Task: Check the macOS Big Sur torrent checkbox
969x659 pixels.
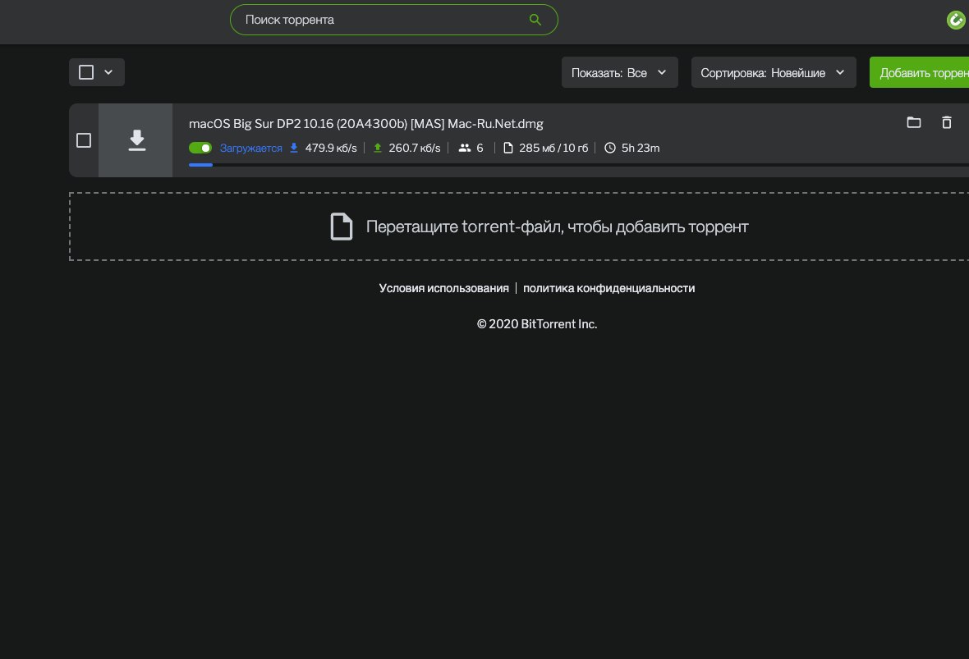Action: coord(84,140)
